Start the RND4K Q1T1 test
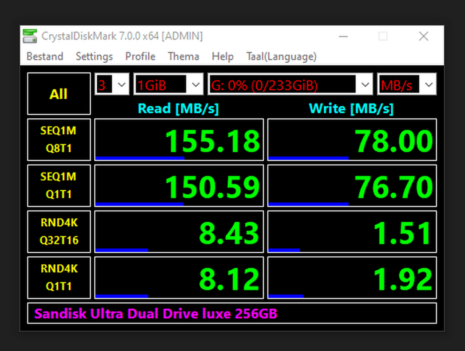The height and width of the screenshot is (351, 465). coord(59,277)
